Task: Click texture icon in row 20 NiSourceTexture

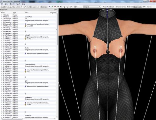Action: [26, 53]
